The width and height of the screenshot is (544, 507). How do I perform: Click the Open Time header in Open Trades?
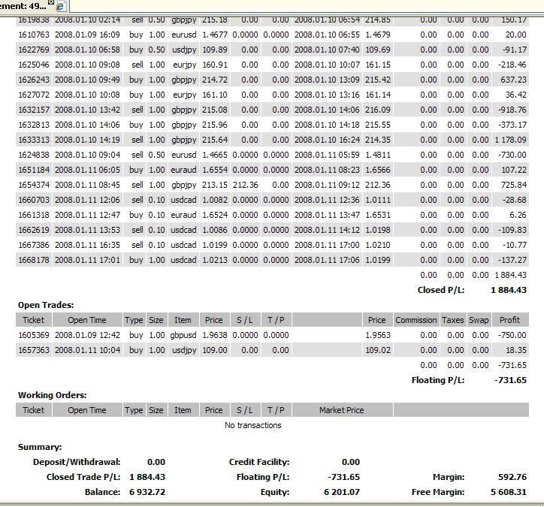point(87,320)
